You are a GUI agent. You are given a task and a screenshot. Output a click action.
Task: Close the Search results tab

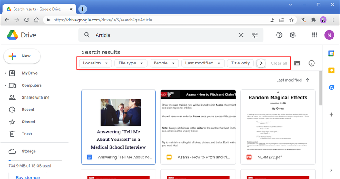[71, 9]
